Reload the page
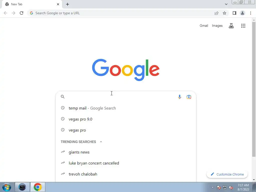The width and height of the screenshot is (256, 192). (21, 13)
